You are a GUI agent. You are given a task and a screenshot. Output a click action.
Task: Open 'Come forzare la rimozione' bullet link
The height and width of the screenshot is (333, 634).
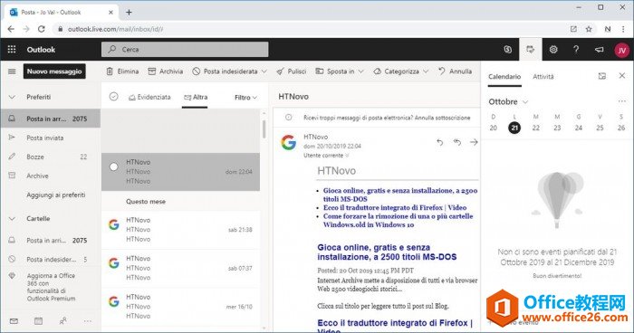pos(398,220)
